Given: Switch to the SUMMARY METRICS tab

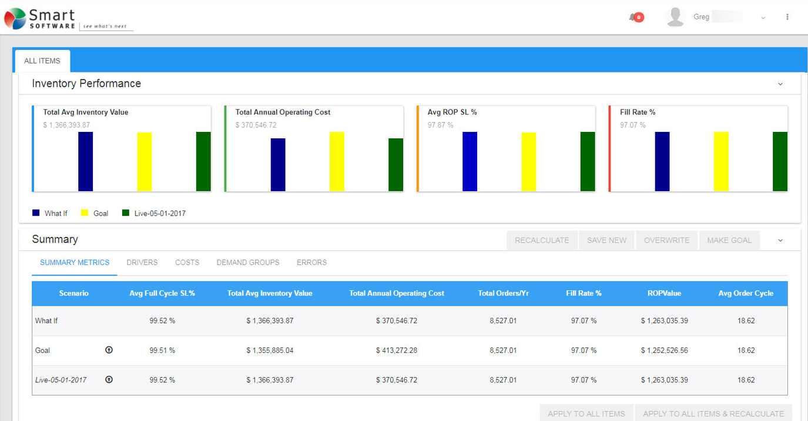Looking at the screenshot, I should pyautogui.click(x=75, y=263).
